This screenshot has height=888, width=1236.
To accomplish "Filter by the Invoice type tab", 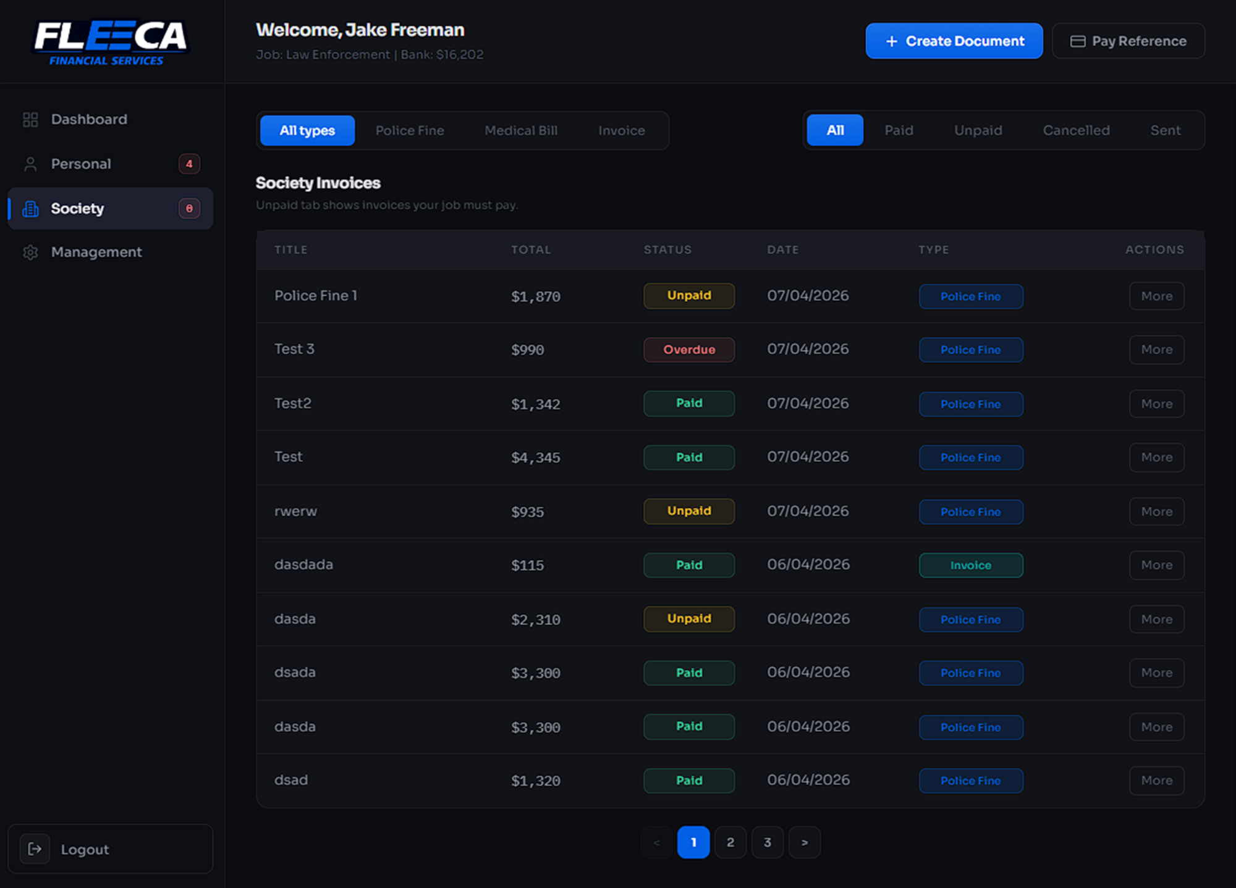I will click(622, 130).
